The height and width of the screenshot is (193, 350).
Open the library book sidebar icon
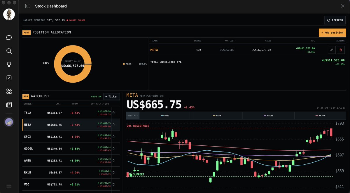pyautogui.click(x=9, y=105)
